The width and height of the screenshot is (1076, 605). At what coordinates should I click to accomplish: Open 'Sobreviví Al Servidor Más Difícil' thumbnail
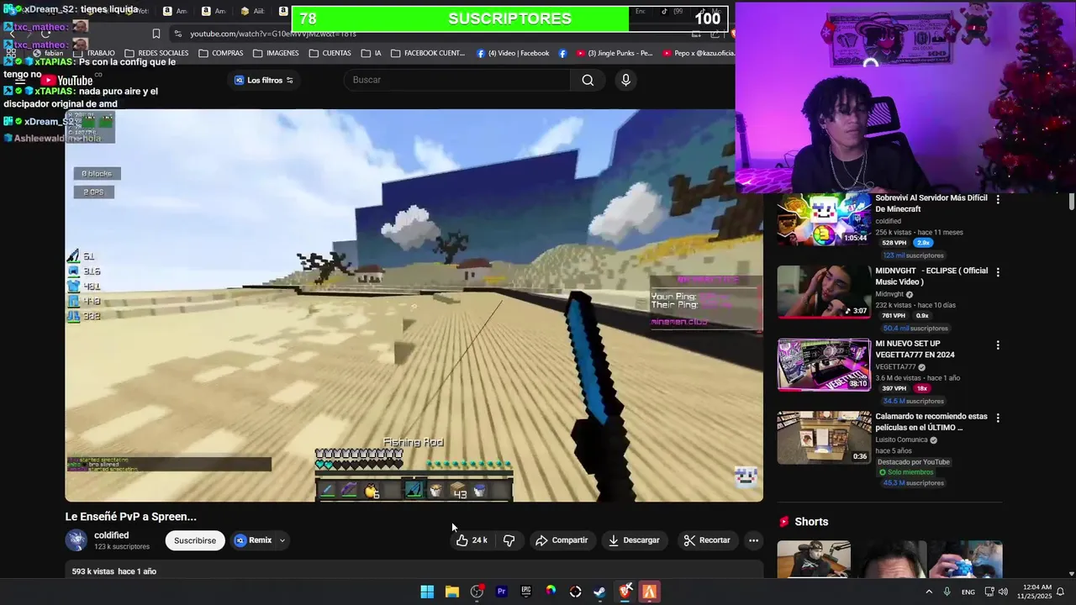(824, 219)
